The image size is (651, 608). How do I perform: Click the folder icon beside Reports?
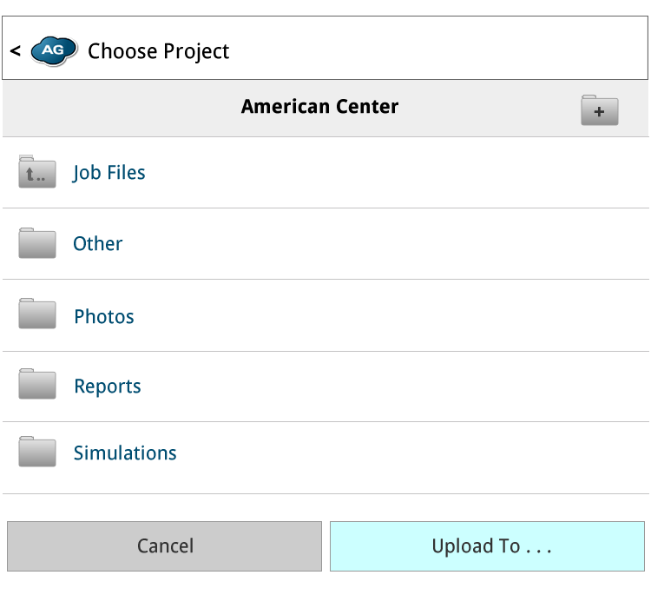(37, 386)
